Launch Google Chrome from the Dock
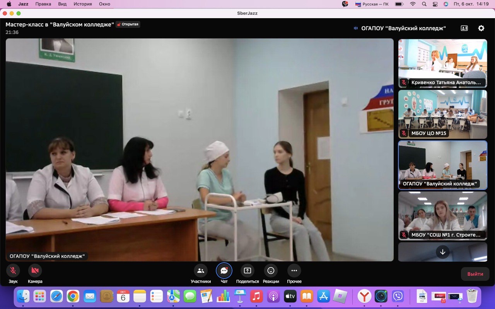This screenshot has width=495, height=309. [73, 296]
